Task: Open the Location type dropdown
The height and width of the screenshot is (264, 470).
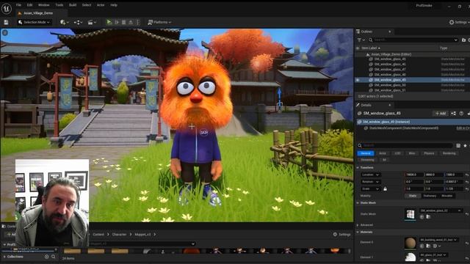Action: [x=371, y=175]
